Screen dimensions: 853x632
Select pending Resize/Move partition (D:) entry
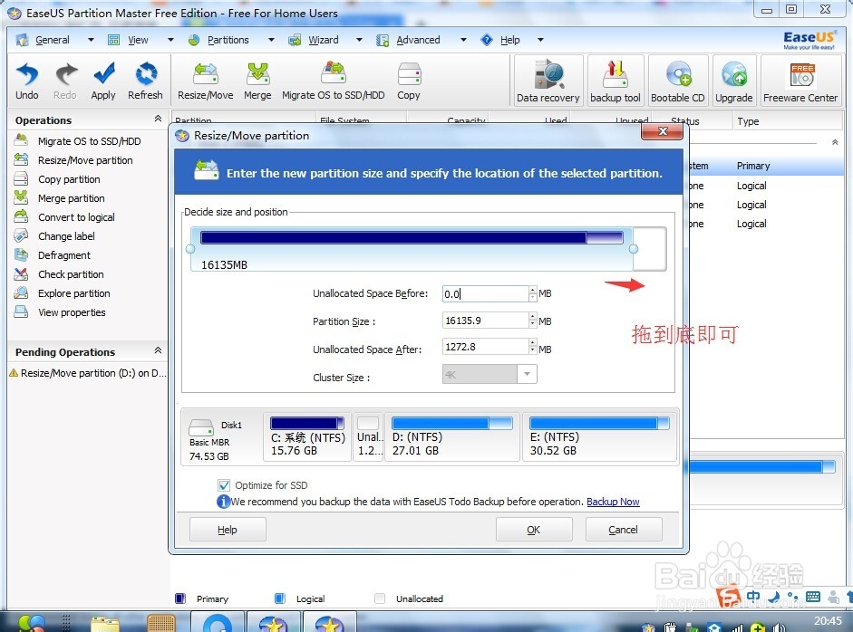pos(89,373)
